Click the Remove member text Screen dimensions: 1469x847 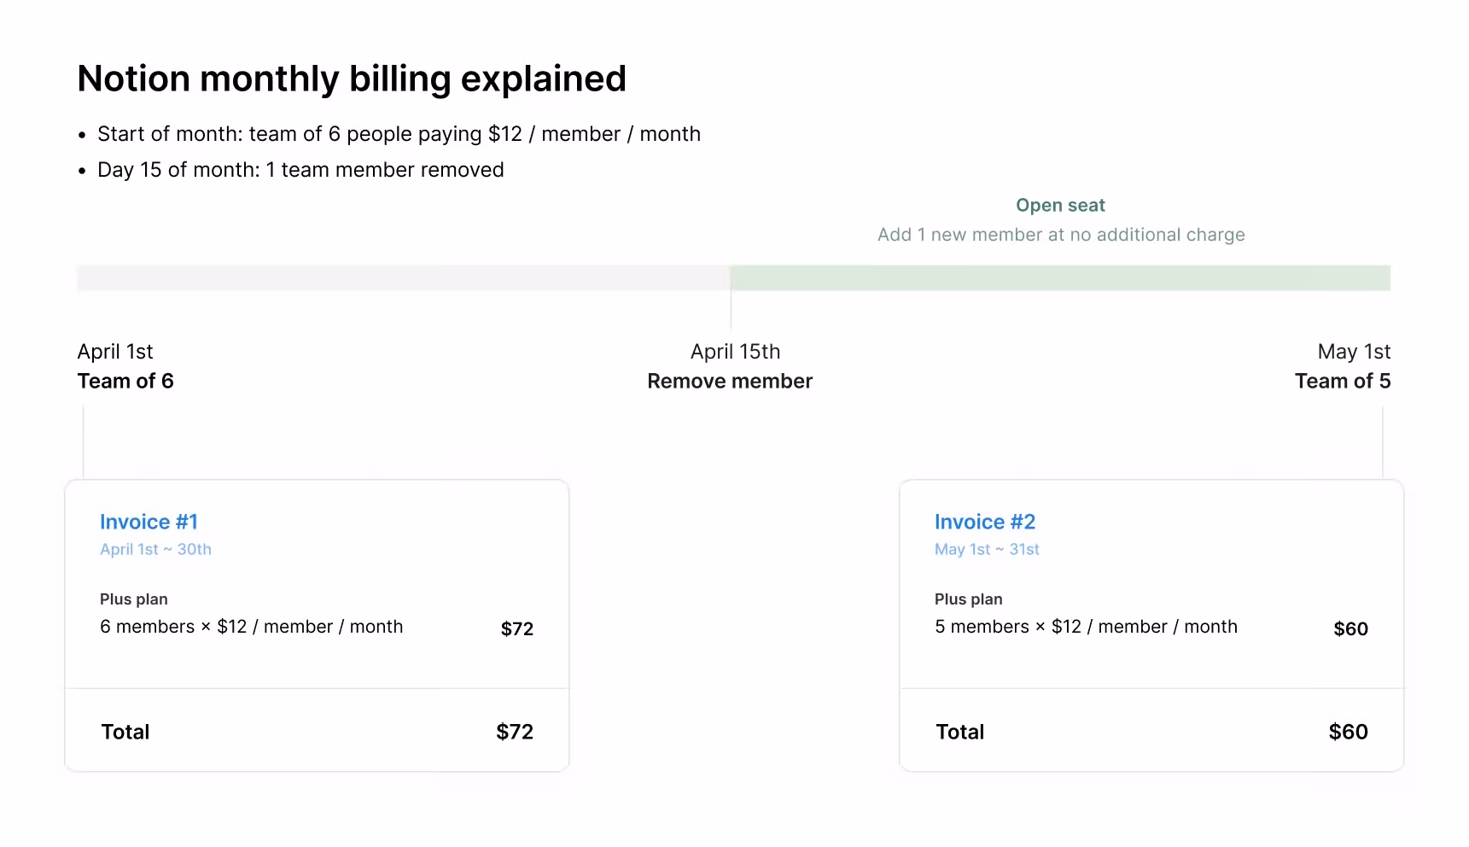point(730,381)
